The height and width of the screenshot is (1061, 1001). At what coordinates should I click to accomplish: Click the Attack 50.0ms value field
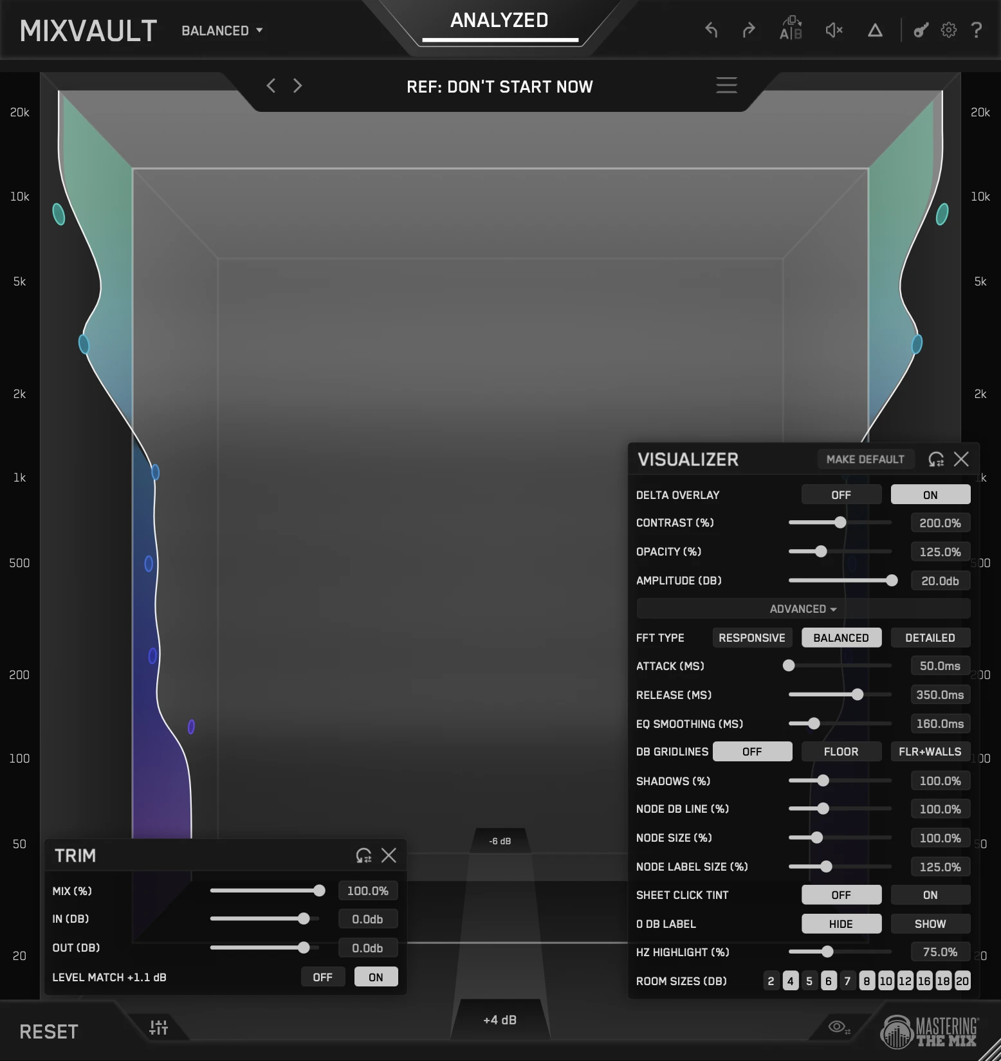(x=940, y=666)
